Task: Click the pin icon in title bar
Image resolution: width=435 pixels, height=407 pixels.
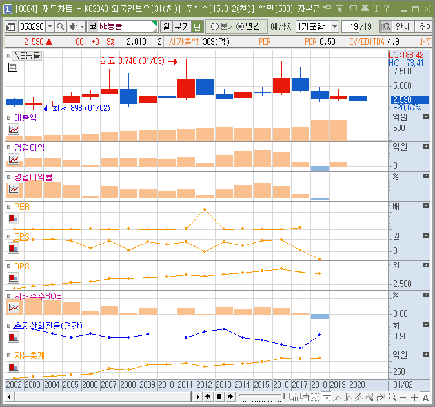Action: [365, 8]
